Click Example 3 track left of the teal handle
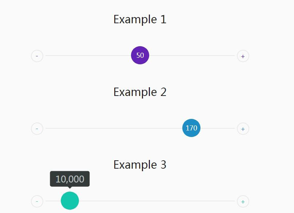 [53, 201]
